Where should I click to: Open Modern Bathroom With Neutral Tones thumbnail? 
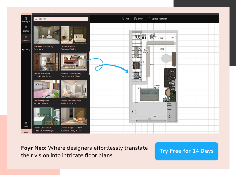tap(47, 62)
